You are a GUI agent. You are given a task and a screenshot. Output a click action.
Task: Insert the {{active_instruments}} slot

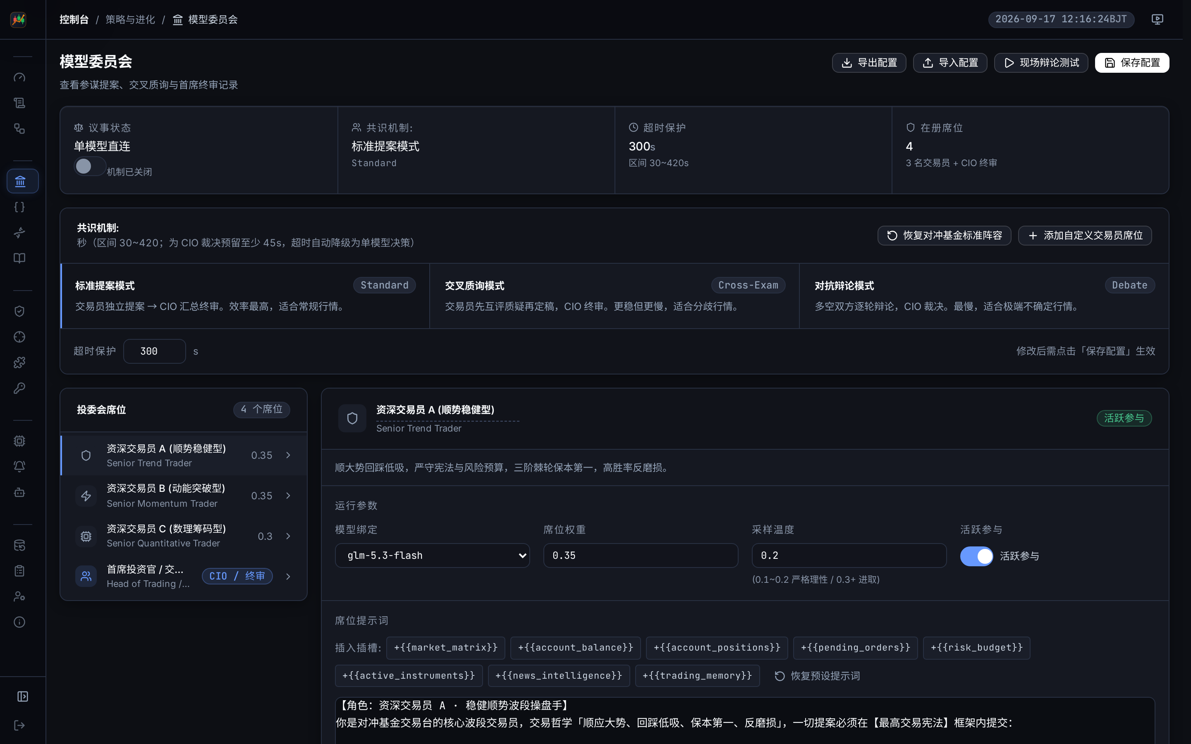point(409,676)
